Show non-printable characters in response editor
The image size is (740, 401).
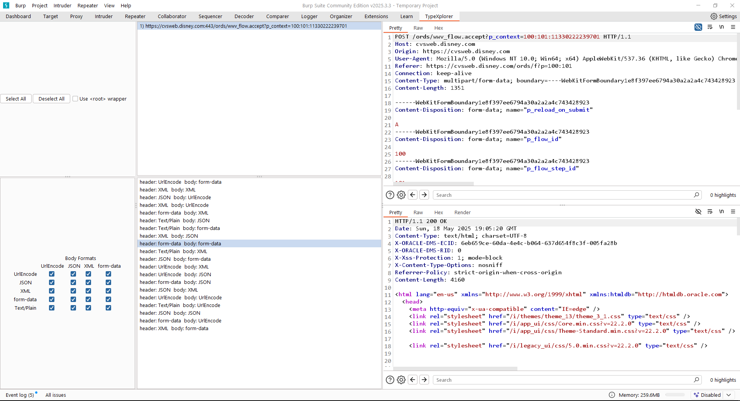[x=721, y=211]
